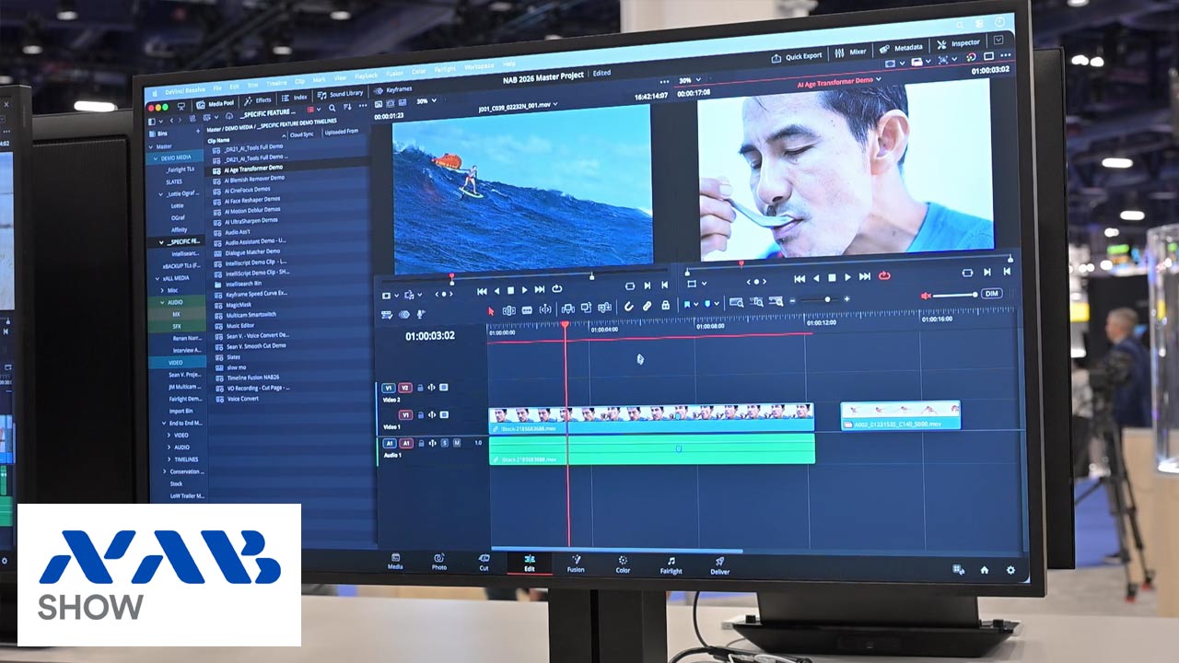Open the Playback menu

[366, 76]
